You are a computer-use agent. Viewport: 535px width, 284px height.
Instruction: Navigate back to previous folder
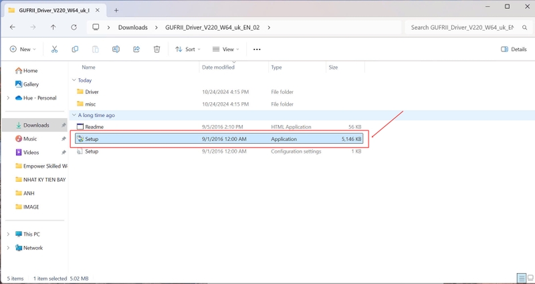pyautogui.click(x=13, y=27)
